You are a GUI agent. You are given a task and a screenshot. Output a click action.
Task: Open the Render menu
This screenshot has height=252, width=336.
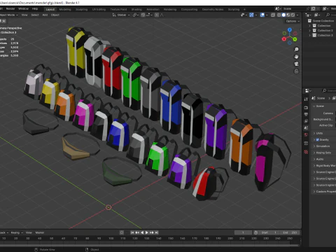[x=10, y=9]
